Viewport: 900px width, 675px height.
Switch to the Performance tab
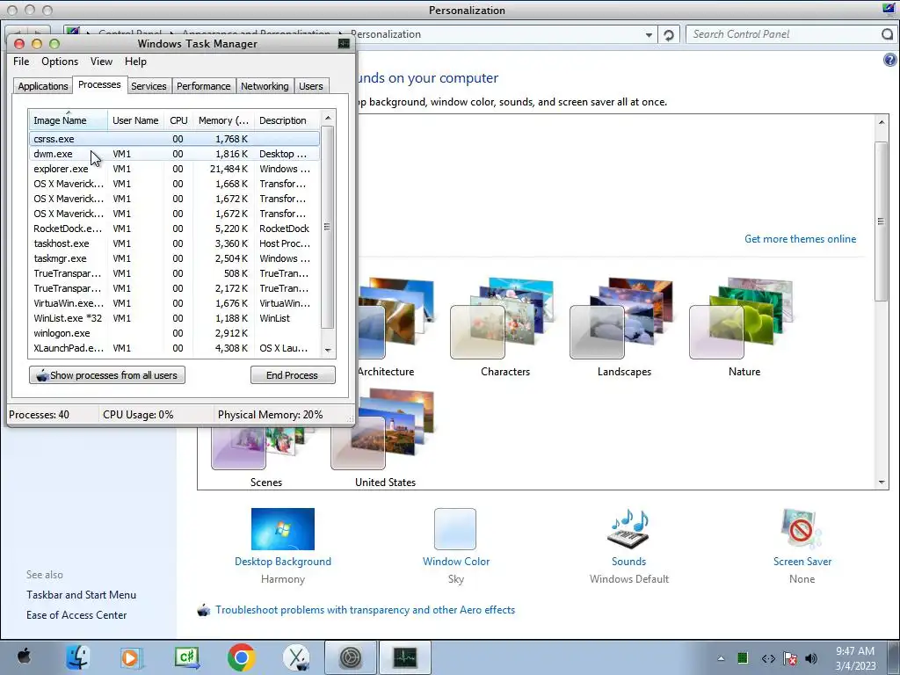tap(203, 86)
